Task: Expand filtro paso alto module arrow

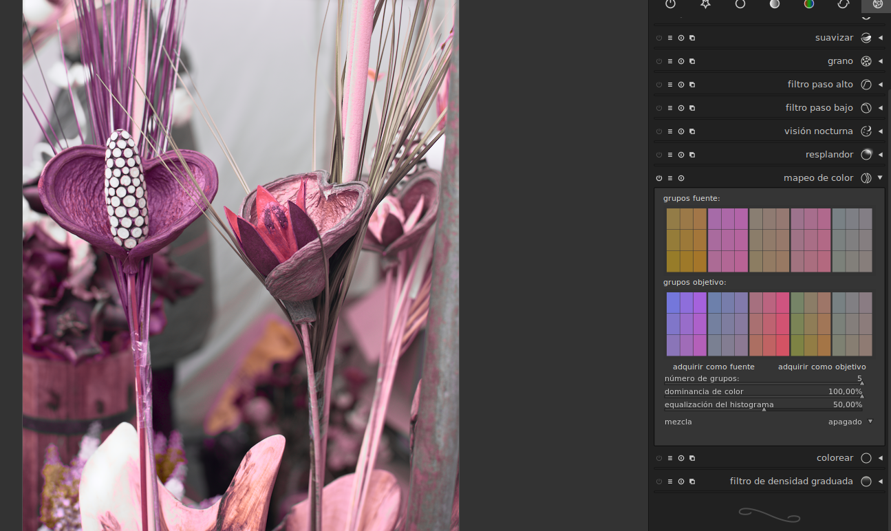Action: click(881, 85)
